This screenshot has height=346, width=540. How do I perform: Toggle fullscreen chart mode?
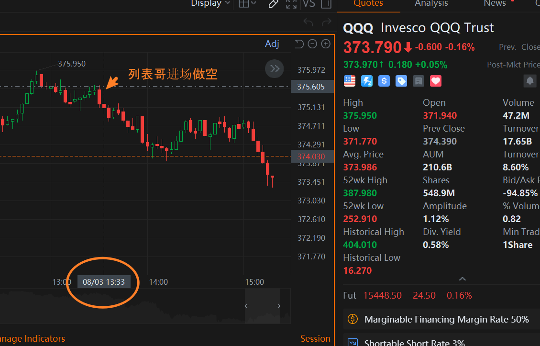[291, 3]
